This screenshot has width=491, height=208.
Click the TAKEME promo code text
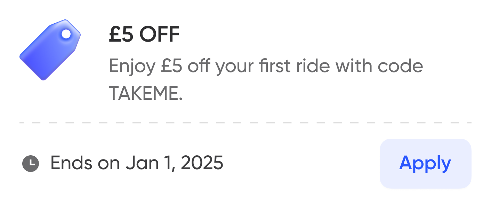click(145, 94)
